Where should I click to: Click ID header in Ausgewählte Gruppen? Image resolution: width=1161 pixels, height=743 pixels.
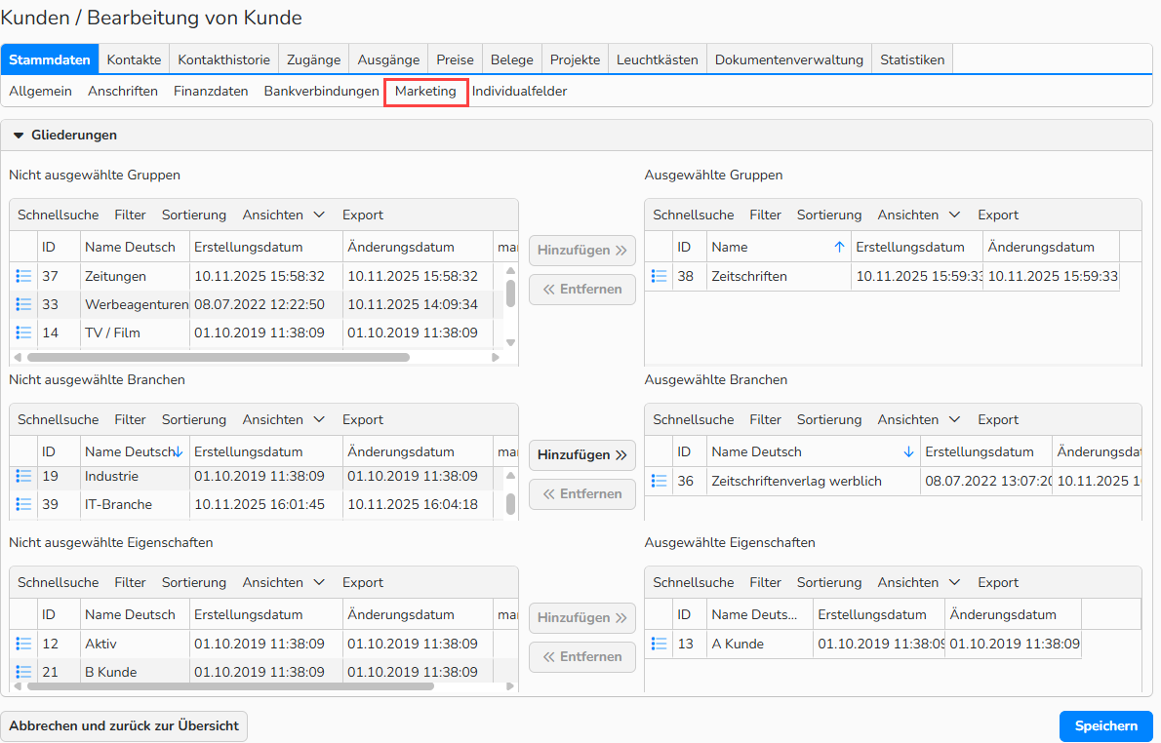click(x=690, y=247)
